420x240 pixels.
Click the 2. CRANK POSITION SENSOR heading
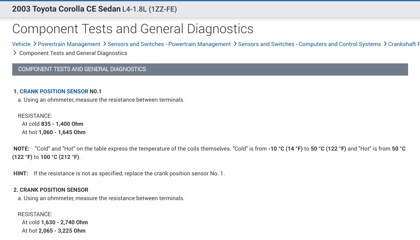tap(51, 190)
